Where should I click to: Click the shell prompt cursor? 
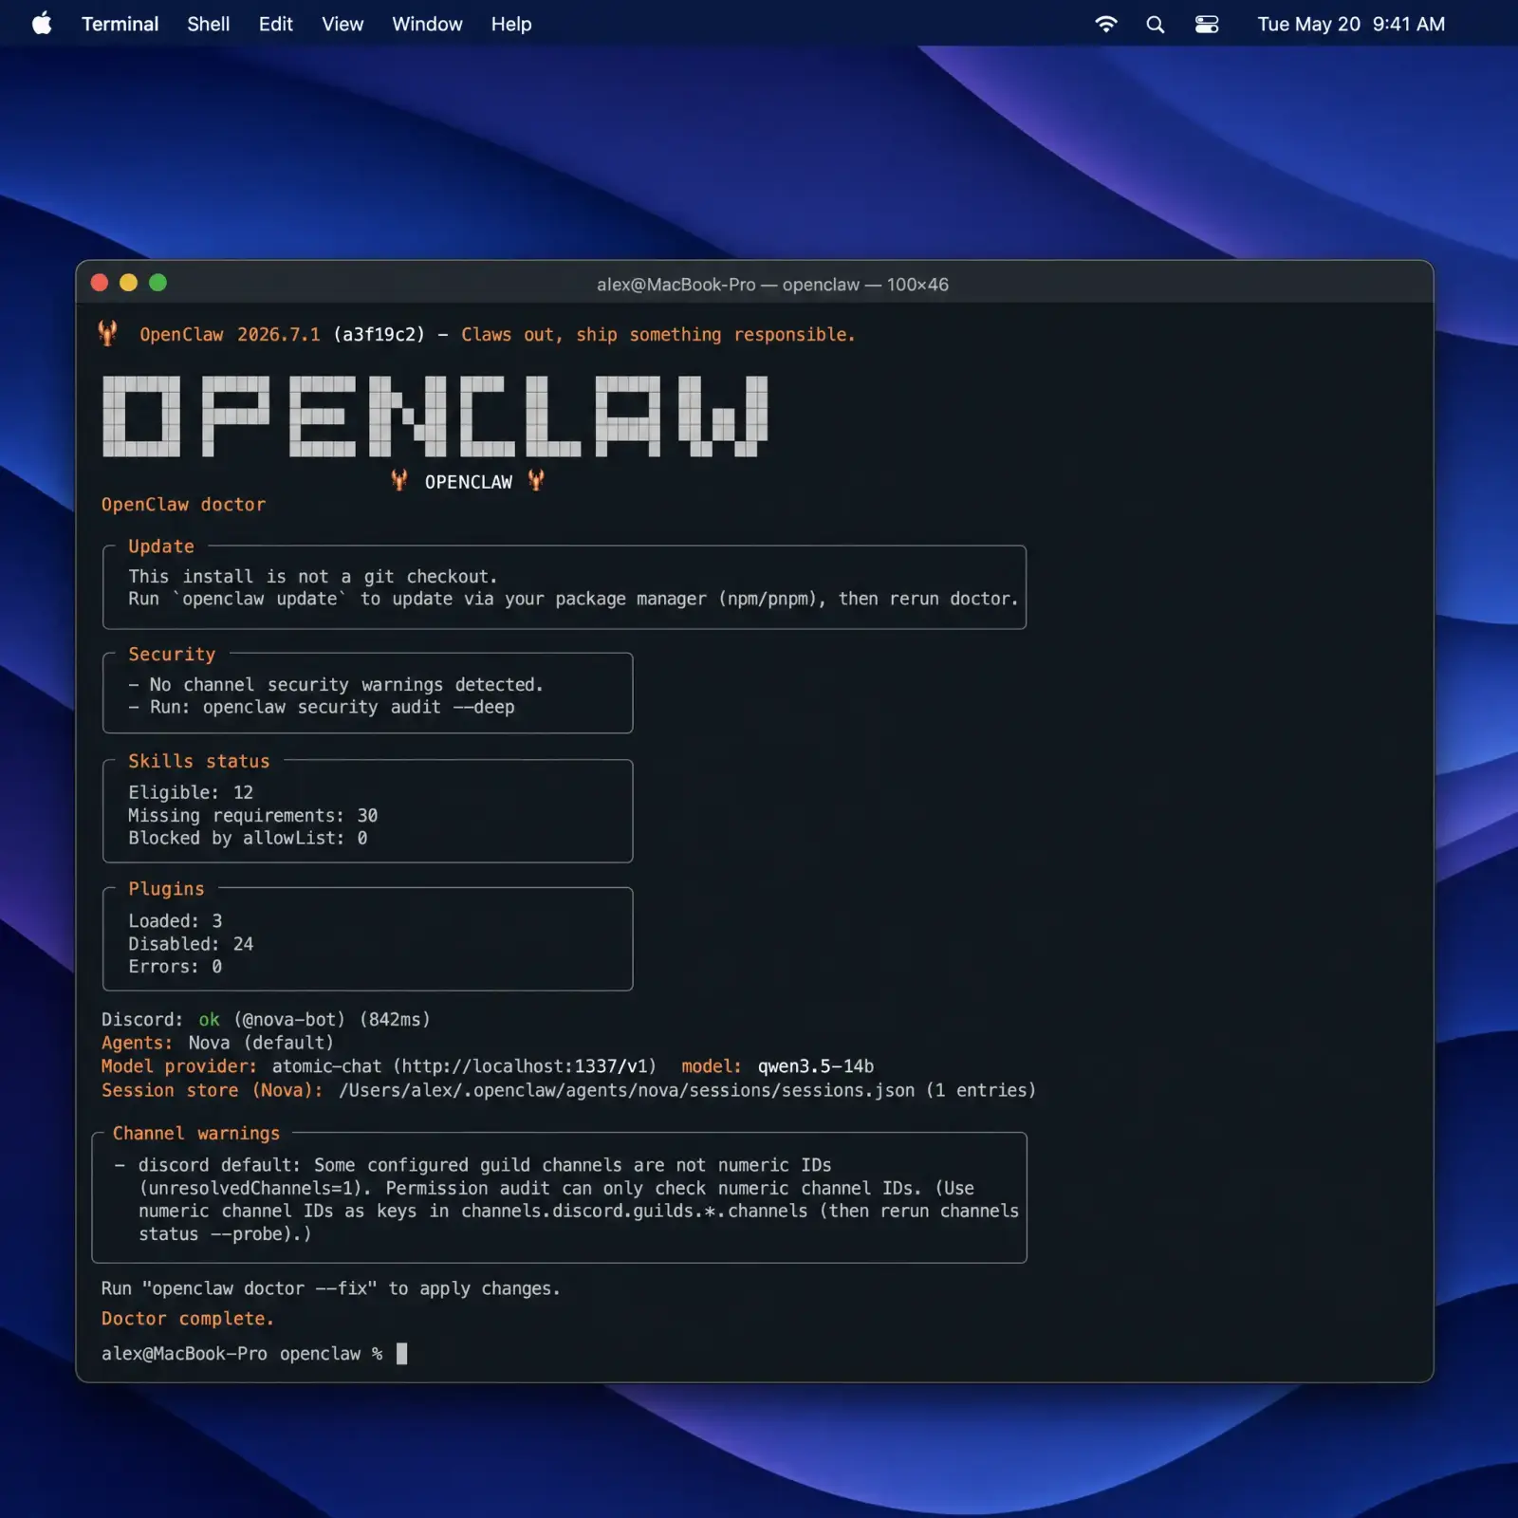401,1354
